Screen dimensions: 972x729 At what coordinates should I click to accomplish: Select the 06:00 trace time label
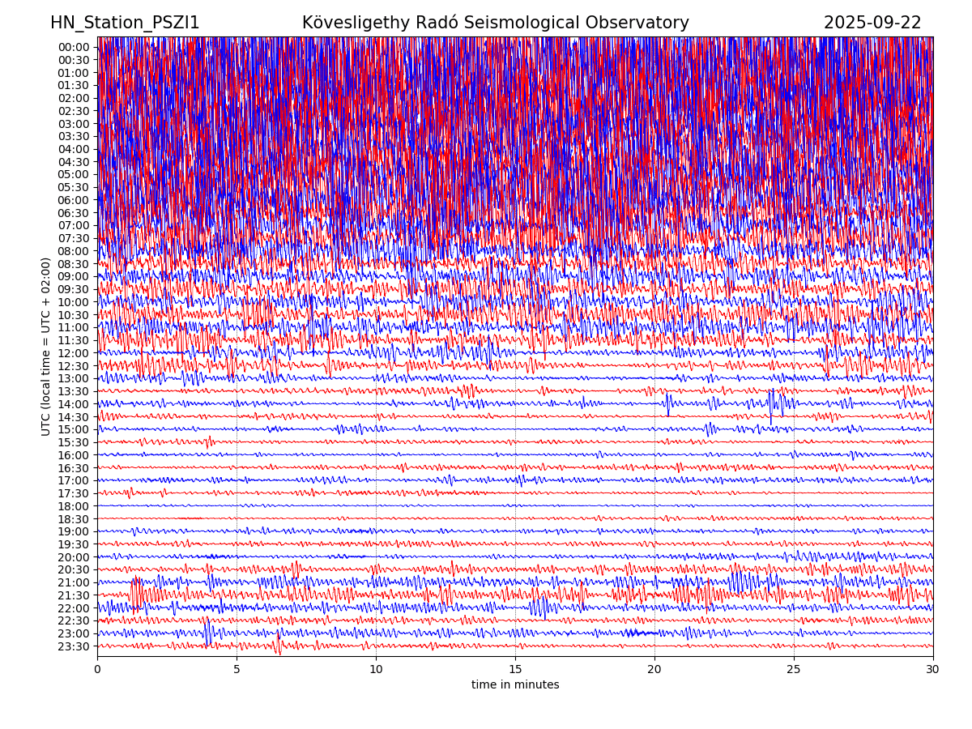[x=73, y=200]
